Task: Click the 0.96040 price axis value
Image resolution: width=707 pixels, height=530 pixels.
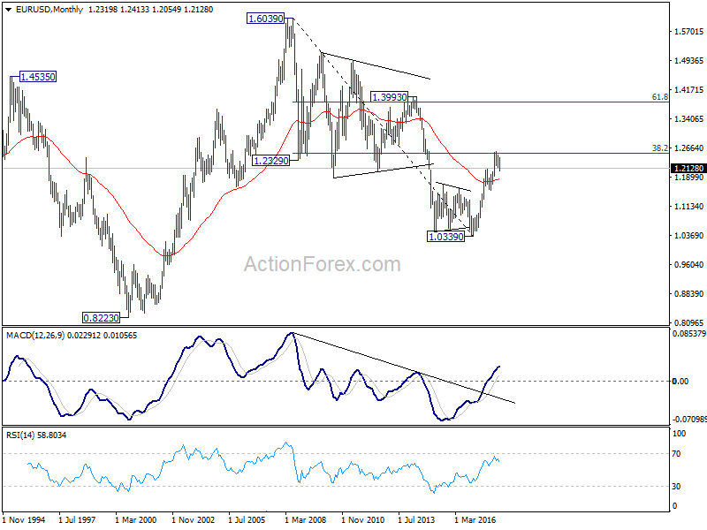Action: point(688,264)
